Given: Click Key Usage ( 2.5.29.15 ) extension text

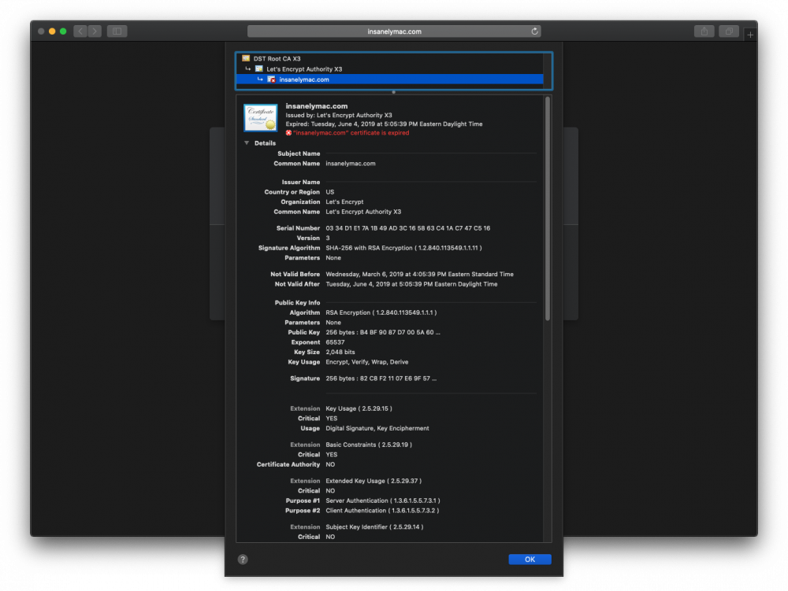Looking at the screenshot, I should click(x=359, y=409).
